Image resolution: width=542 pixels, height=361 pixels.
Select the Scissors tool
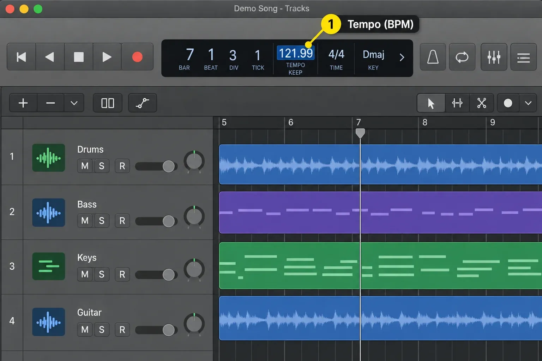point(482,103)
